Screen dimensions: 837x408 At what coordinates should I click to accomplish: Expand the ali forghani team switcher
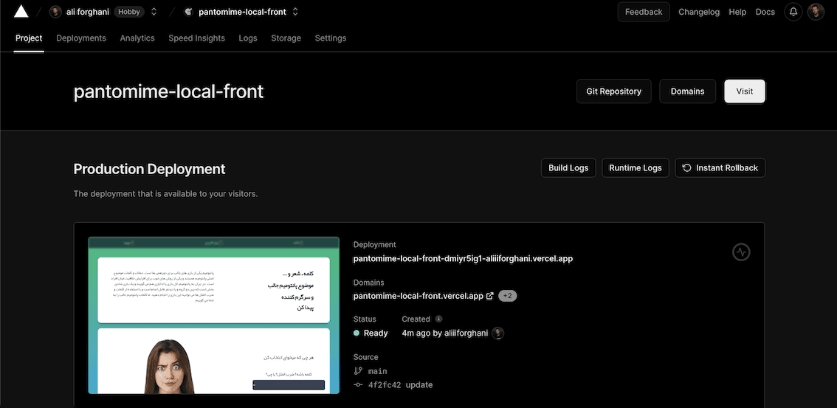coord(154,12)
